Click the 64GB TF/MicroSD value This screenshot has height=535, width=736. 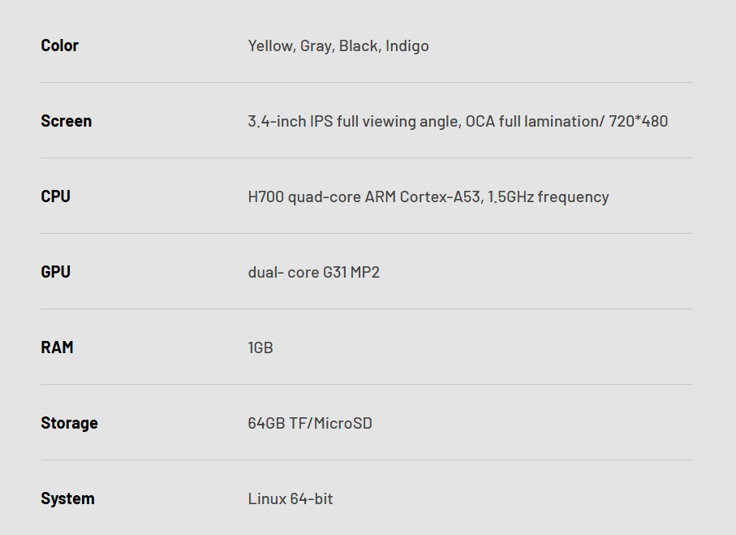tap(310, 424)
